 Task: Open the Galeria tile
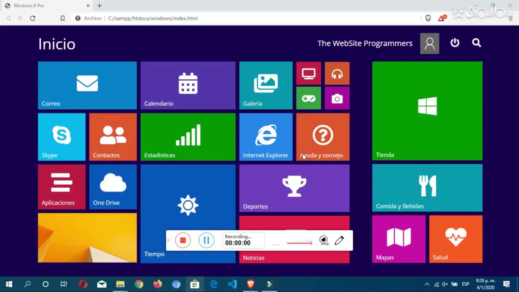tap(266, 85)
